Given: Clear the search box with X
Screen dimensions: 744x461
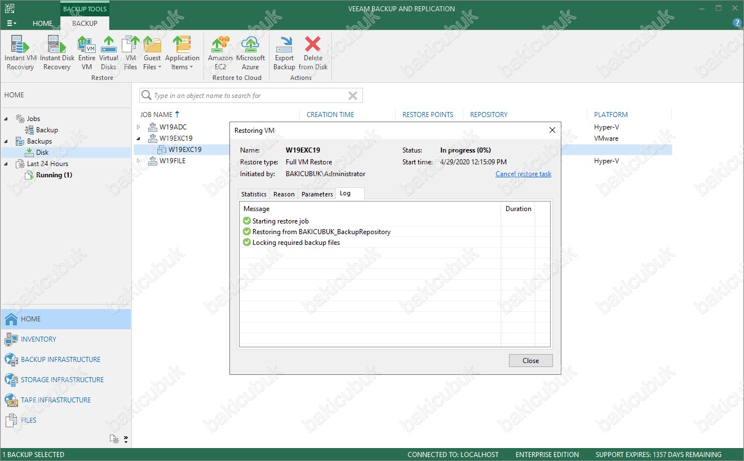Looking at the screenshot, I should click(353, 96).
